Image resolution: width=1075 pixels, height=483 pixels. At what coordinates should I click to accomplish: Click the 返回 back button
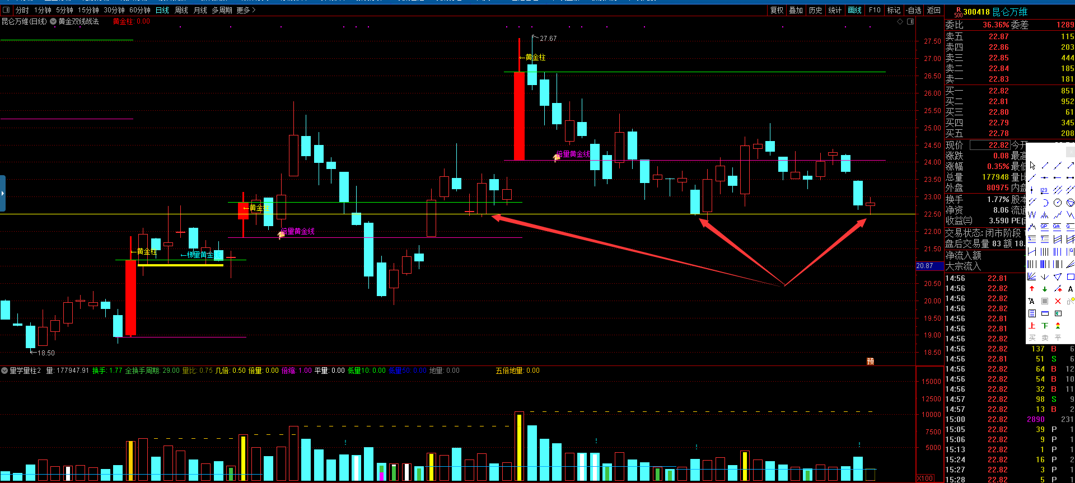click(934, 10)
